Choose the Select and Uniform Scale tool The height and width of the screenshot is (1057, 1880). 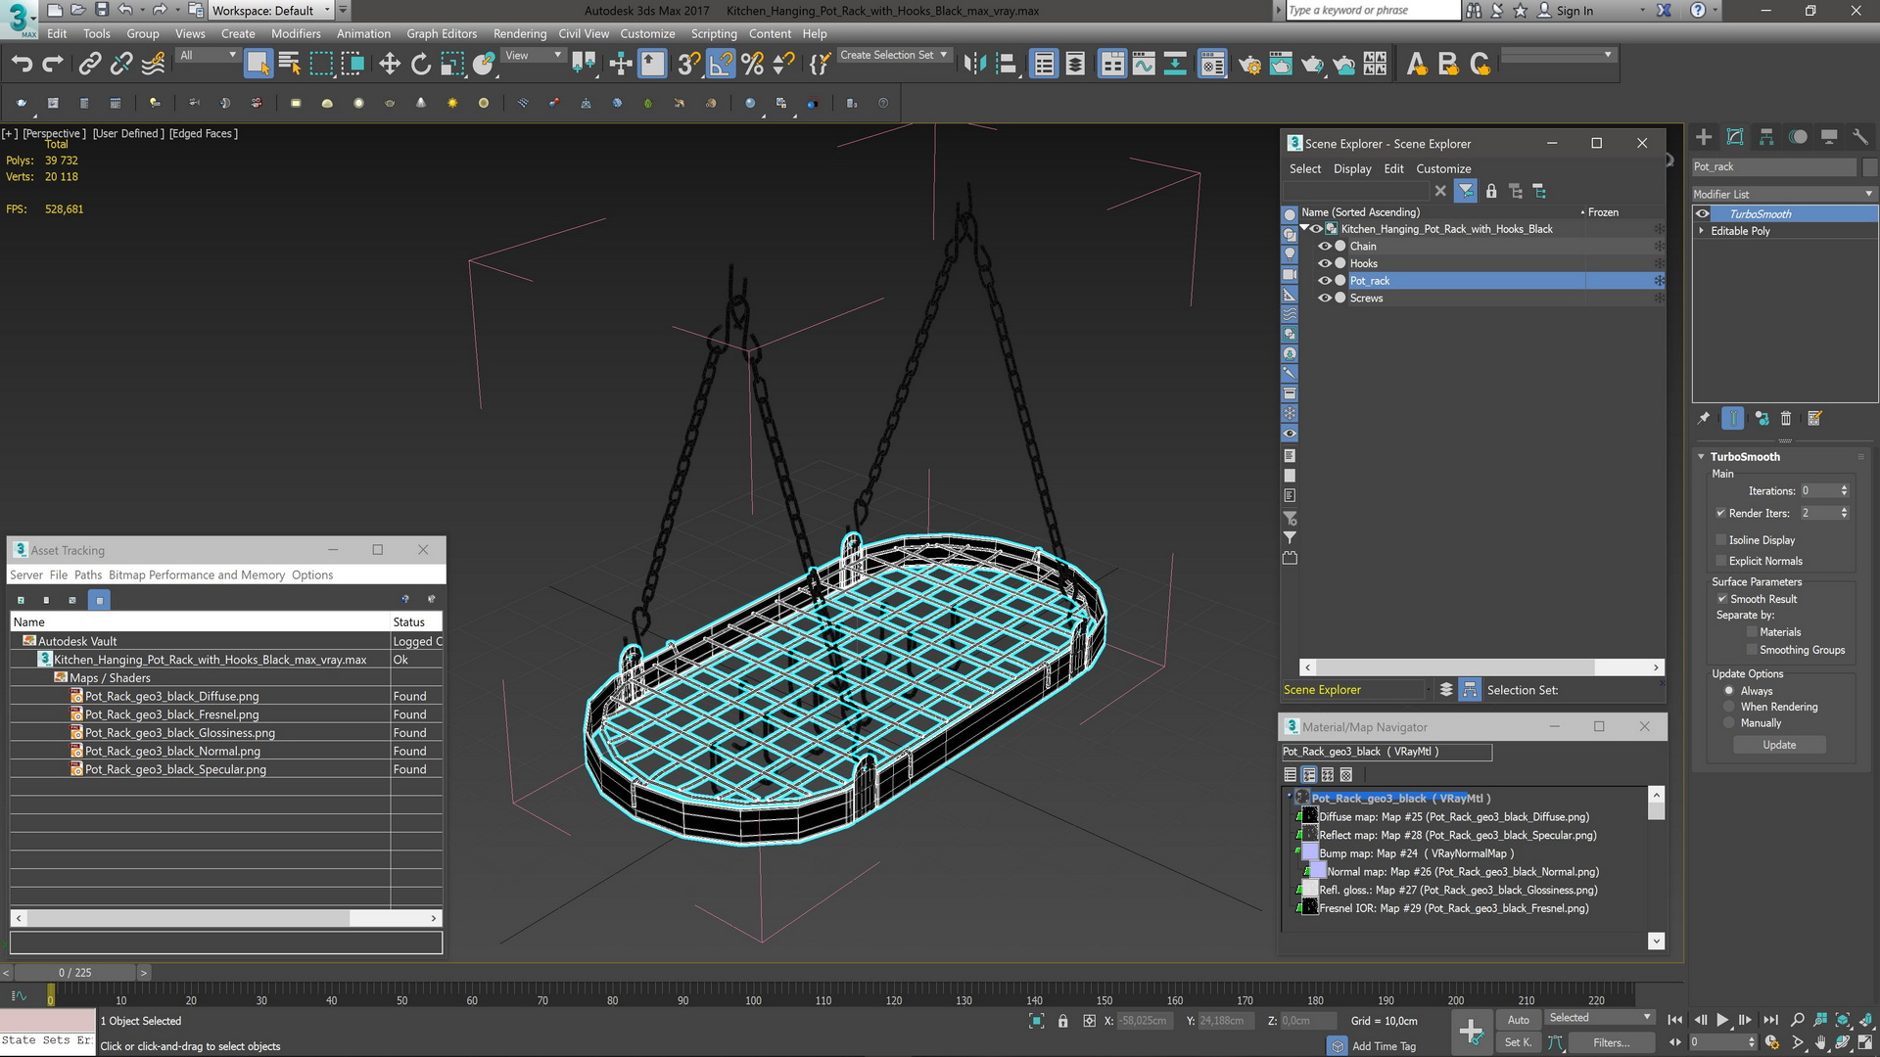pos(452,65)
